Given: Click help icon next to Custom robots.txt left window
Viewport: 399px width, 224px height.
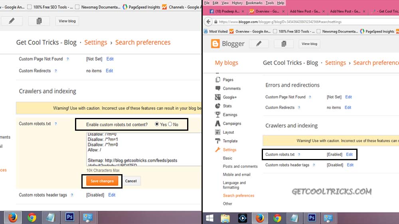Looking at the screenshot, I should 56,124.
